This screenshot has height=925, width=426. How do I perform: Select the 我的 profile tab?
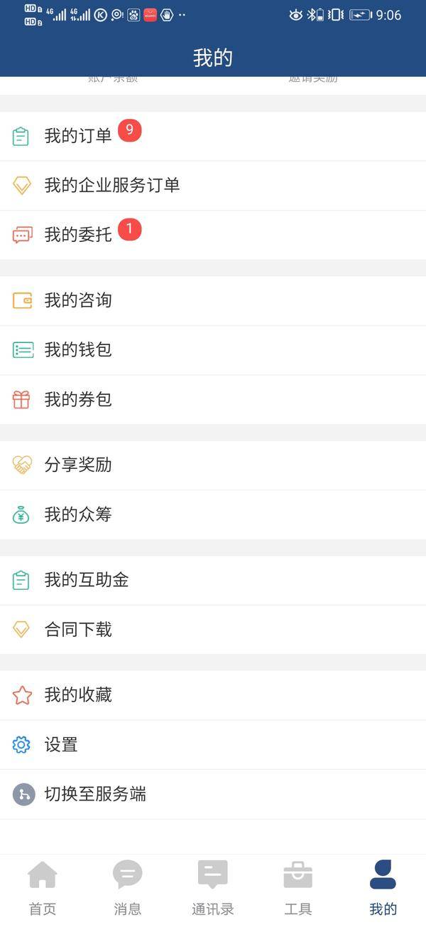pyautogui.click(x=383, y=887)
